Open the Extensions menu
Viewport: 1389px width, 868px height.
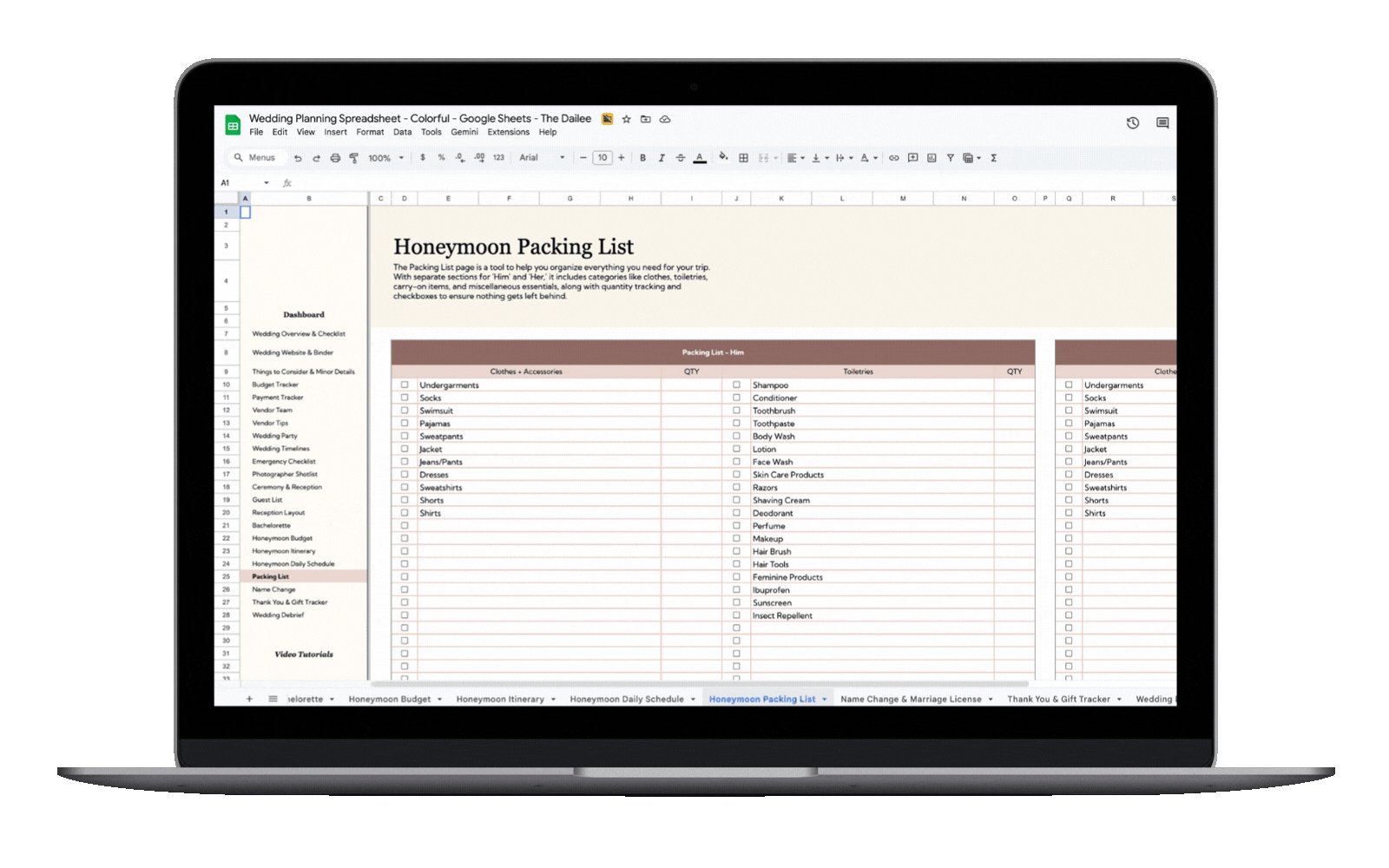[508, 133]
